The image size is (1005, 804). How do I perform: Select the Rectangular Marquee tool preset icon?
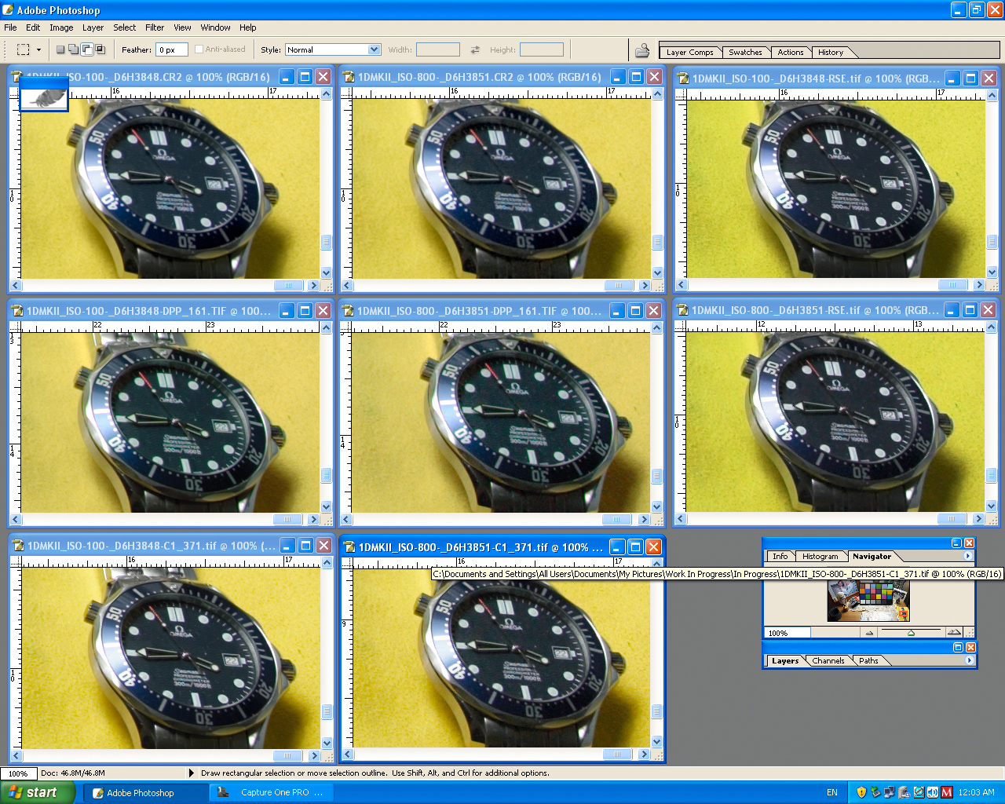24,49
